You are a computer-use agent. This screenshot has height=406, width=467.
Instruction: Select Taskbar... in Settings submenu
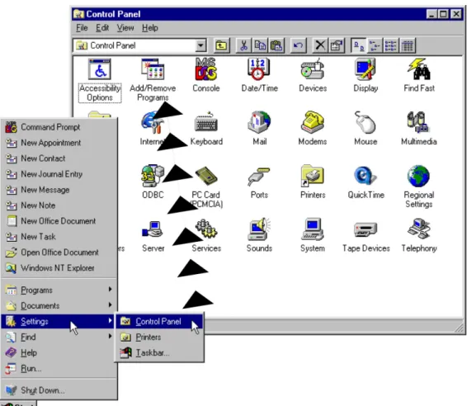tap(159, 353)
